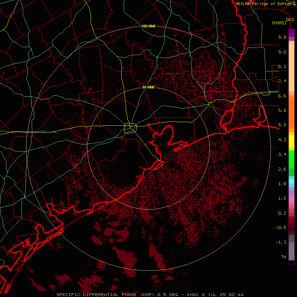Click the "DKD" label above the color scale

290,20
